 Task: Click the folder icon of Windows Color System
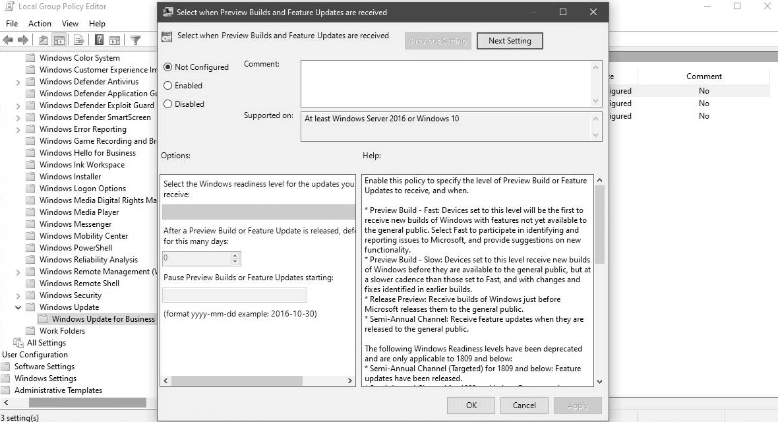[x=31, y=57]
